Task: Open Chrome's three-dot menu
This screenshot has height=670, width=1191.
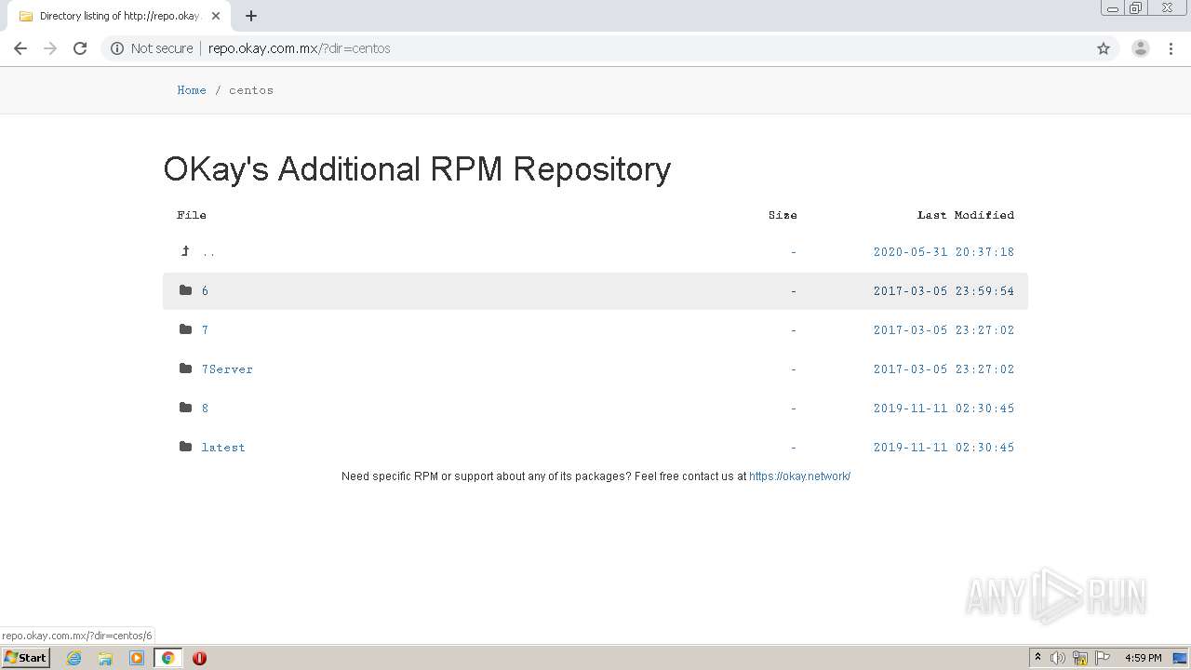Action: [1171, 48]
